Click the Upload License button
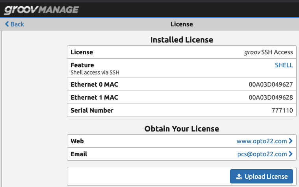This screenshot has width=299, height=187. click(x=262, y=176)
